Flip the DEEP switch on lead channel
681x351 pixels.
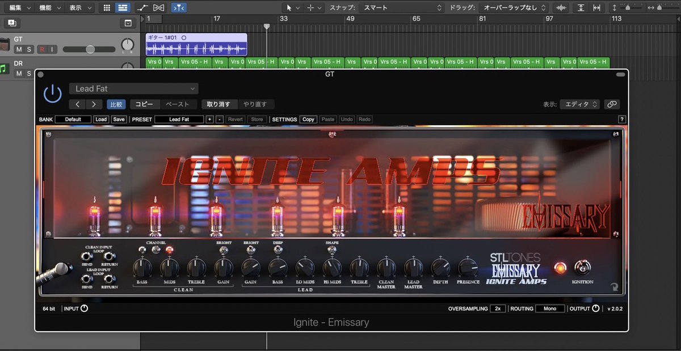click(278, 249)
